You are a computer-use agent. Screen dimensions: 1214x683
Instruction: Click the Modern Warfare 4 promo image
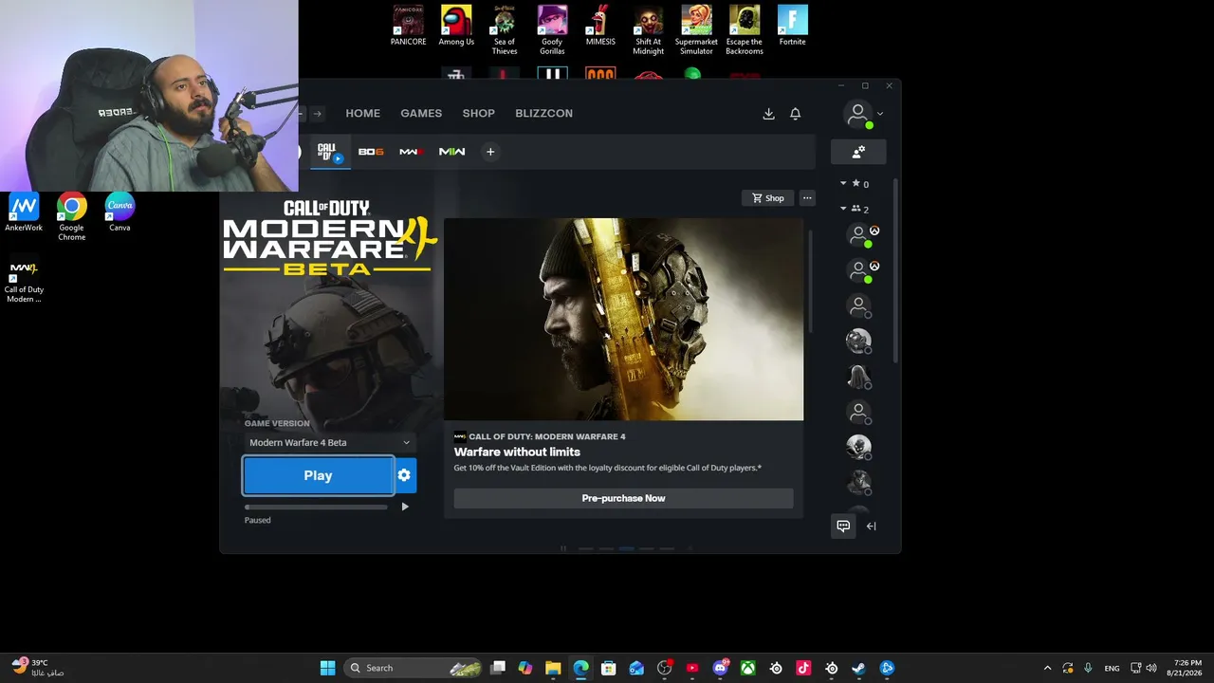click(624, 319)
